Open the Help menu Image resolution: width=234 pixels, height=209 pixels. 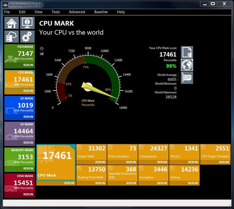pyautogui.click(x=121, y=12)
